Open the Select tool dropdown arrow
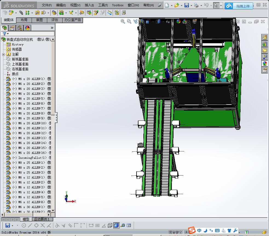Viewport: 269px width, 236px height. click(221, 5)
